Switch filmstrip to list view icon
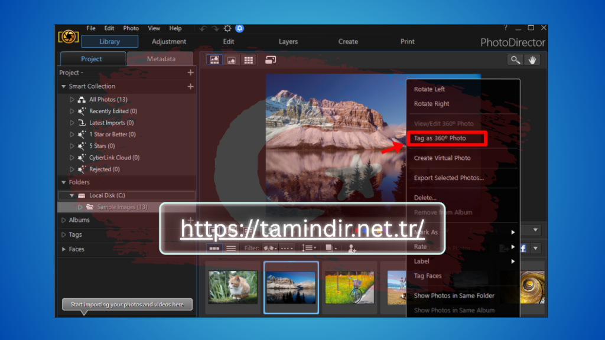Screen dimensions: 605x340 point(231,249)
